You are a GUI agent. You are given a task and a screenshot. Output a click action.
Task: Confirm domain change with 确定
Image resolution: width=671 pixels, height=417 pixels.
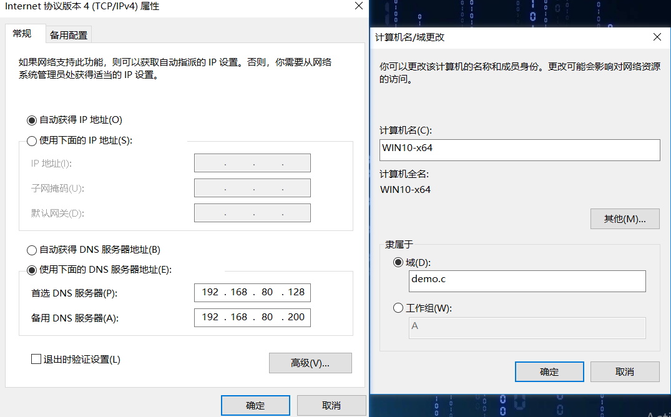[549, 371]
